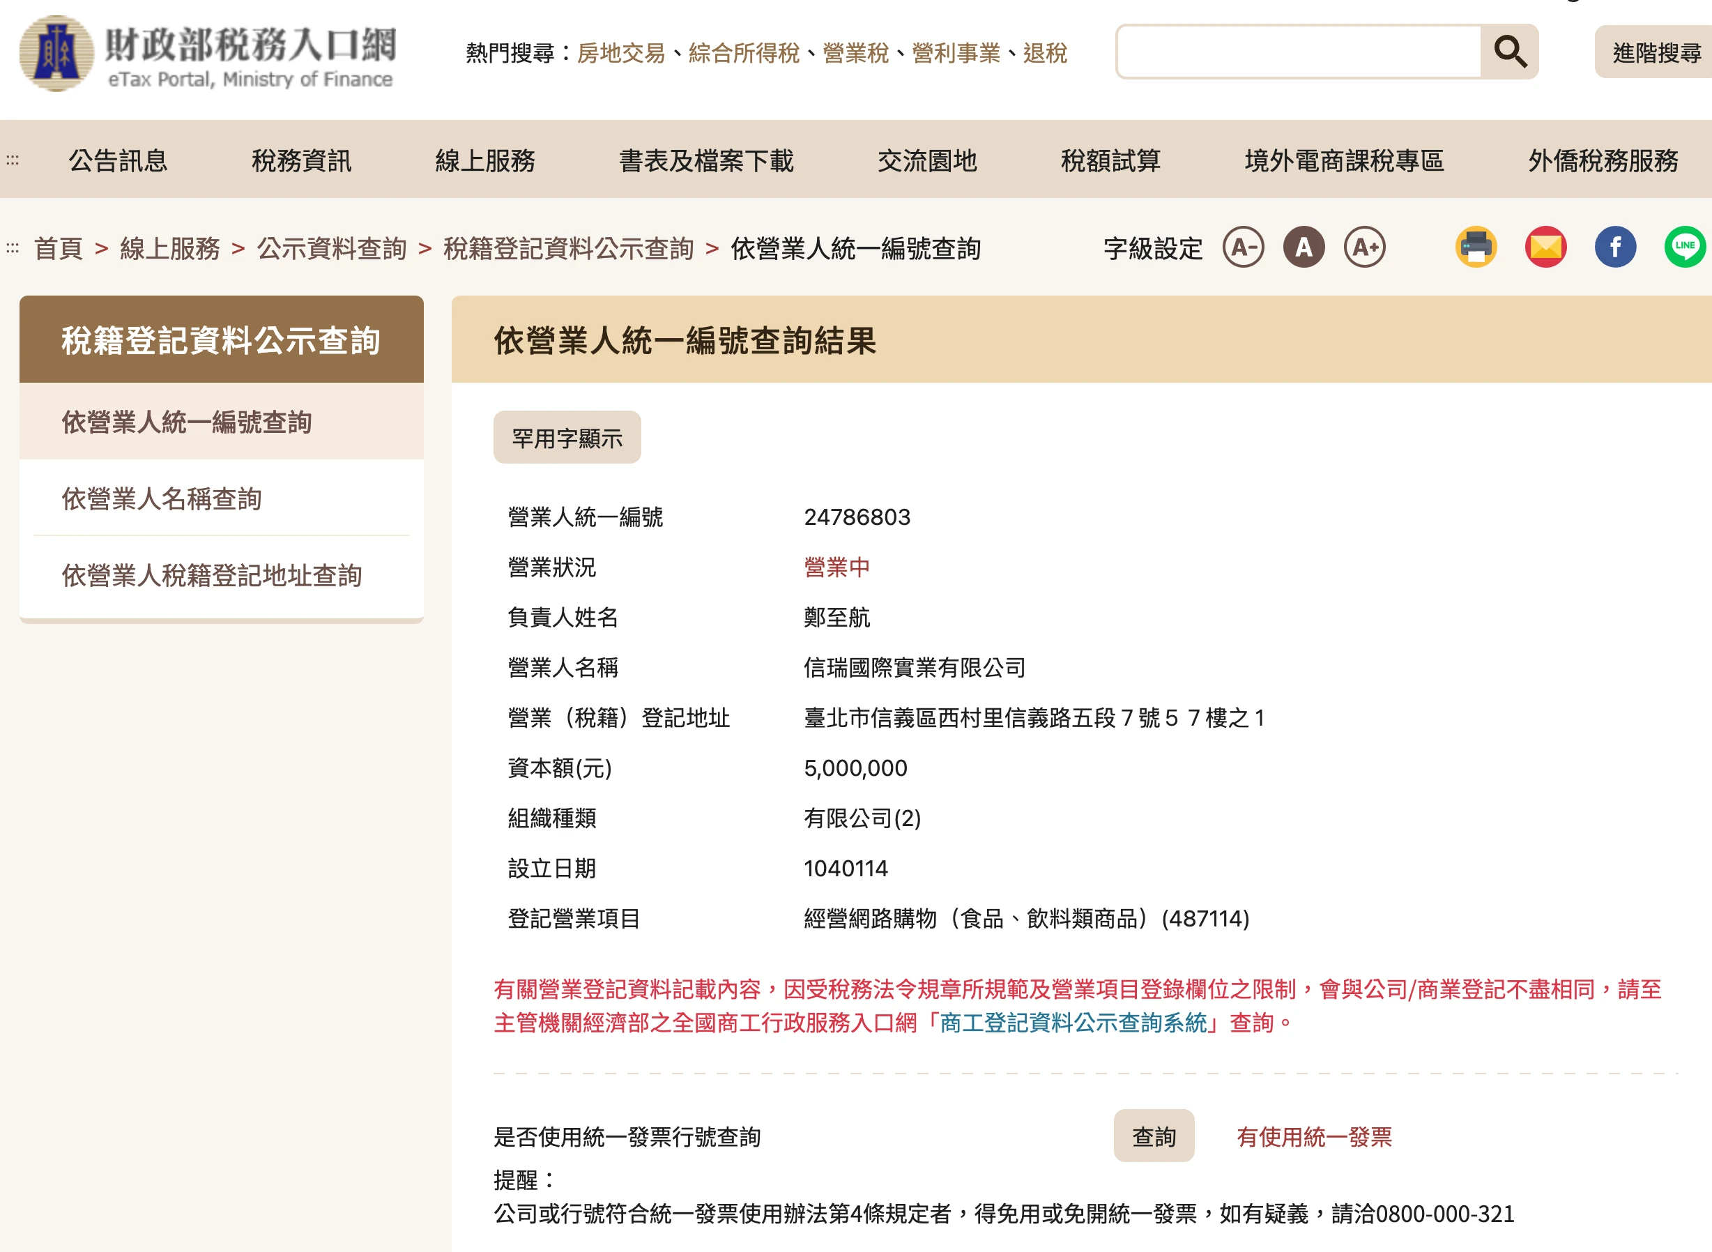Share page via LINE icon
The height and width of the screenshot is (1252, 1712).
tap(1685, 247)
